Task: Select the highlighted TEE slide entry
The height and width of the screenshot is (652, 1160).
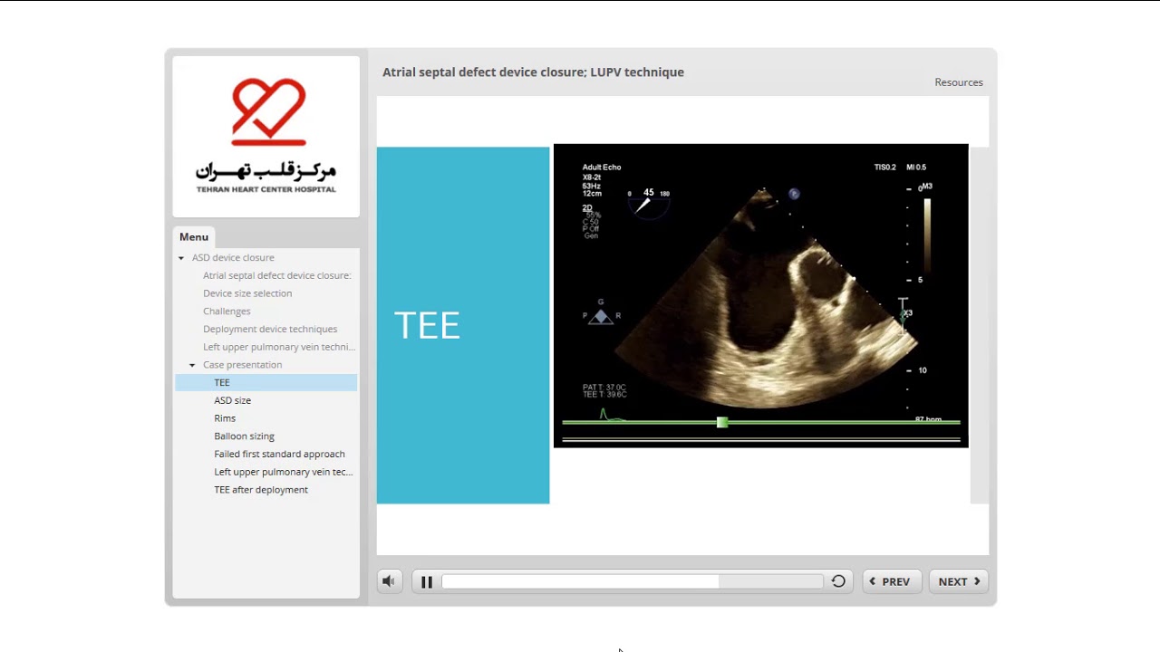Action: pos(266,383)
